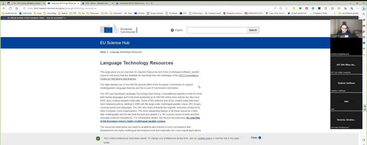
Task: View site information lock icon
Action: pos(24,8)
